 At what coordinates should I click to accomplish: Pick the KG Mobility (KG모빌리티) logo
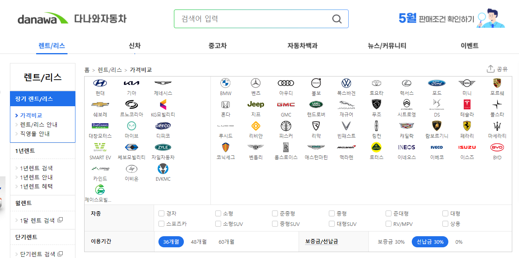pos(163,104)
